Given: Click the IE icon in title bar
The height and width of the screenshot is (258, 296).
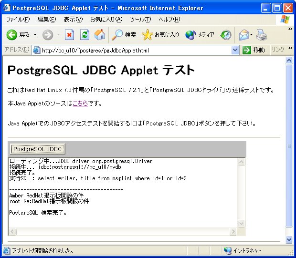Looking at the screenshot, I should pos(7,8).
